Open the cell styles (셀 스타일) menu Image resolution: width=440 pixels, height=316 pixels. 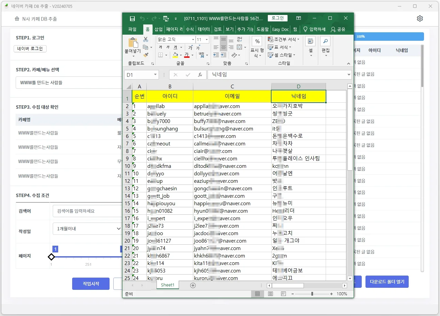282,55
